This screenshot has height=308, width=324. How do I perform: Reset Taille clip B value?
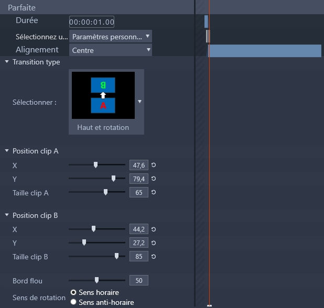(154, 256)
